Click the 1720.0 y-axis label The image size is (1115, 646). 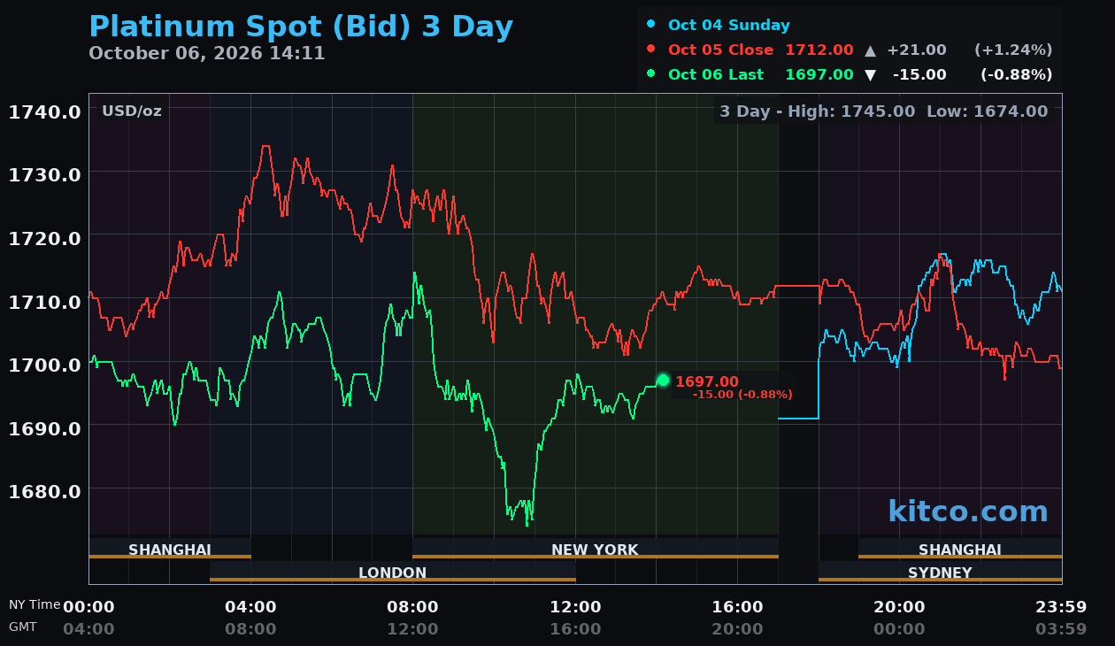click(45, 238)
